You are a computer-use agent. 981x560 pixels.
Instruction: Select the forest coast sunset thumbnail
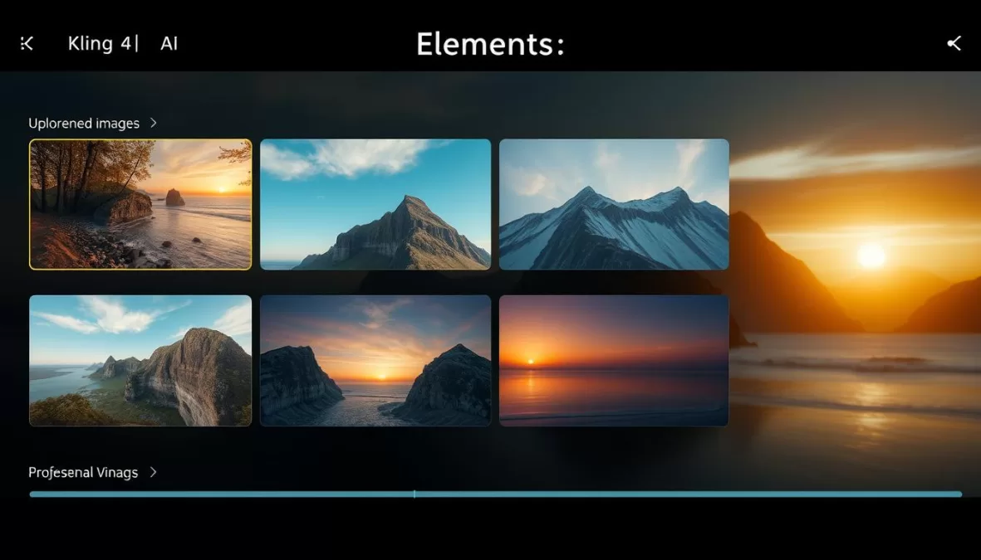click(x=140, y=204)
